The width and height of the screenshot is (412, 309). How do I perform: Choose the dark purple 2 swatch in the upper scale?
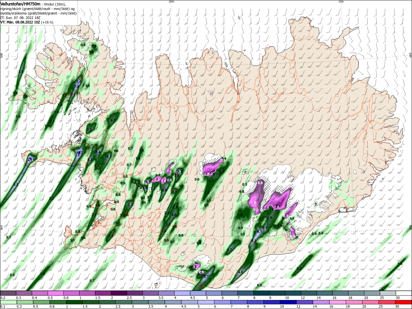click(x=118, y=293)
